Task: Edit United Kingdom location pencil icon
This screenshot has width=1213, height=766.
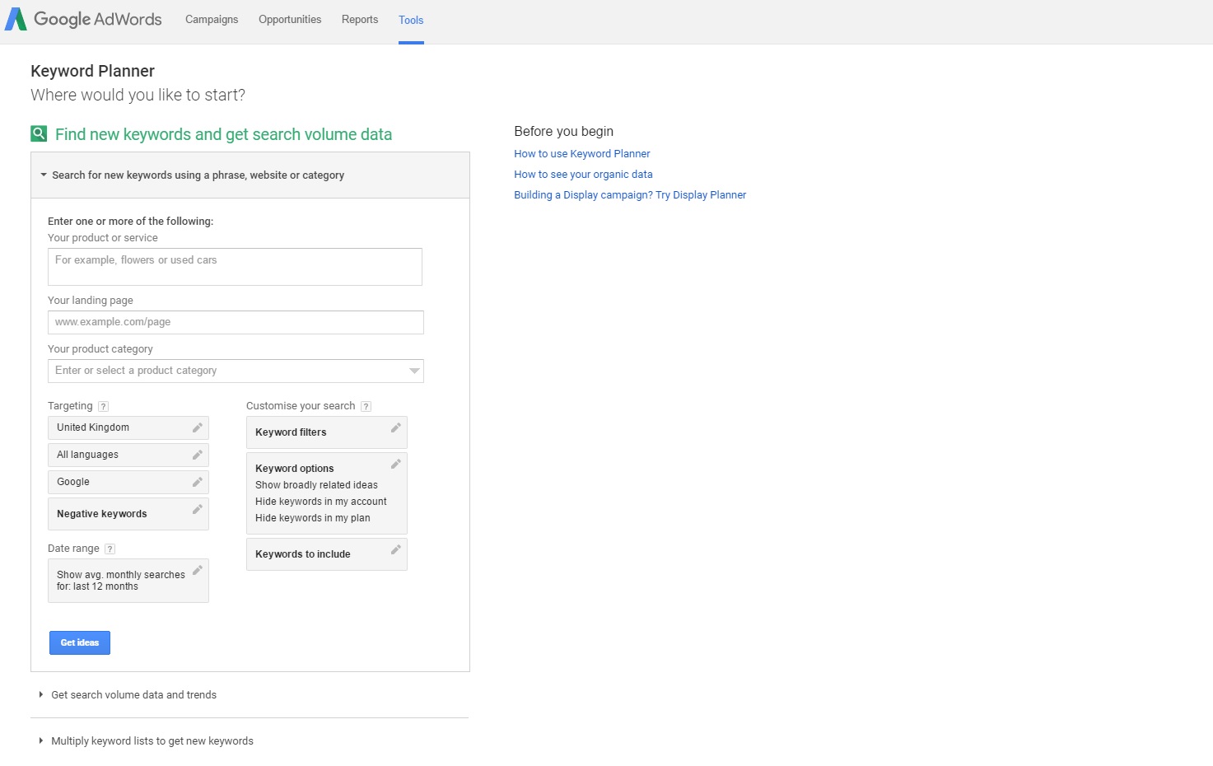Action: [198, 427]
